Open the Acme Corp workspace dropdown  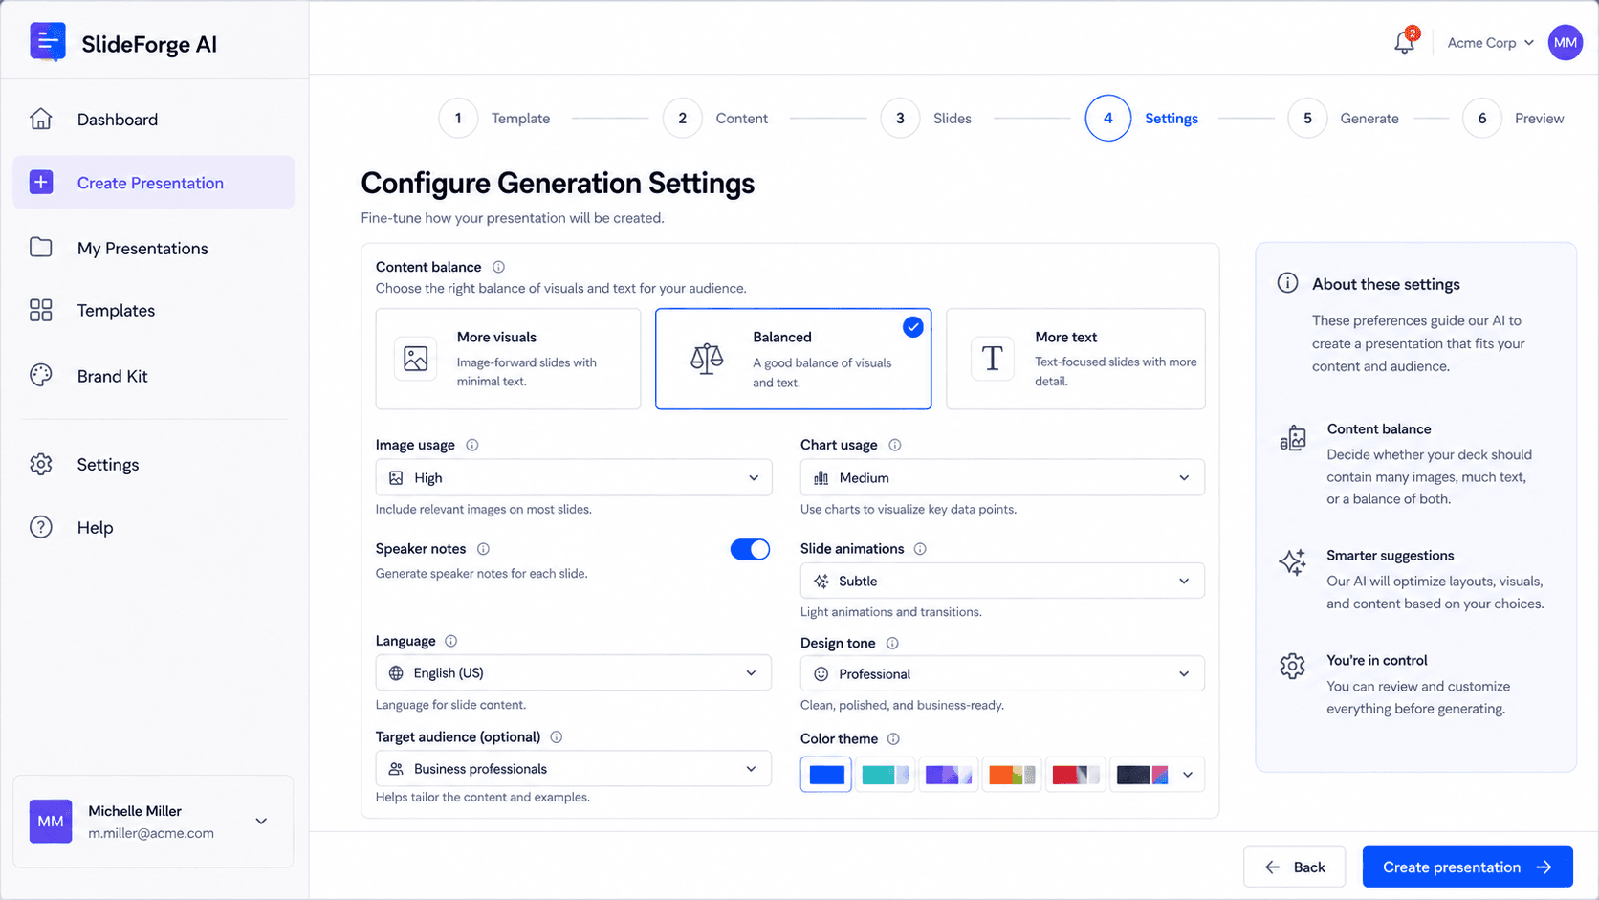pos(1490,43)
